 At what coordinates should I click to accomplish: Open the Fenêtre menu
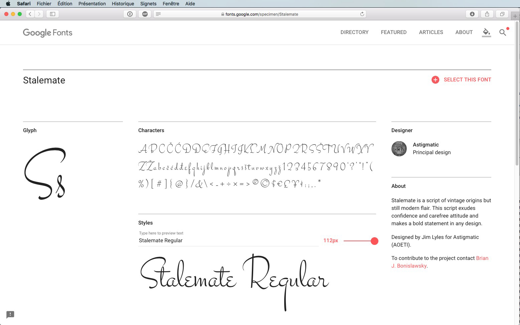pyautogui.click(x=171, y=4)
